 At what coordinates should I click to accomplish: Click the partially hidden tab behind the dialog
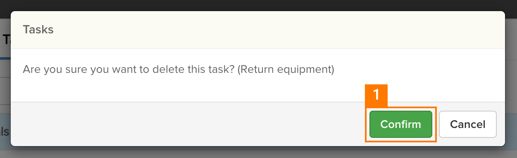(5, 40)
